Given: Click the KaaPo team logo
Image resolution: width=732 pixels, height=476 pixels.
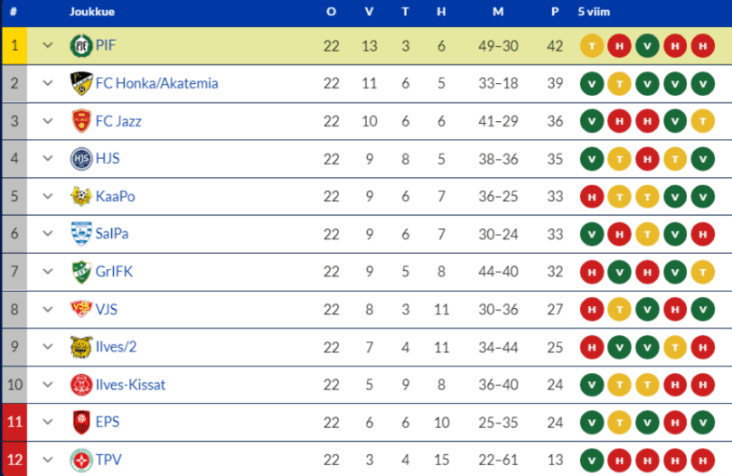Looking at the screenshot, I should pos(80,196).
